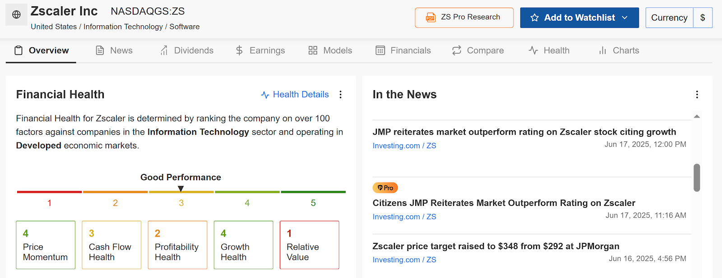This screenshot has height=278, width=722.
Task: Select the Growth Health score card
Action: click(x=244, y=245)
